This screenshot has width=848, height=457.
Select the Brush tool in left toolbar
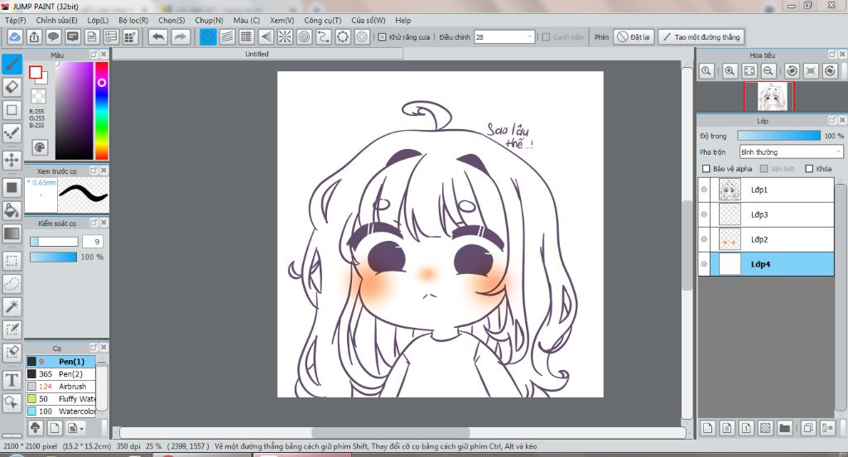tap(12, 64)
